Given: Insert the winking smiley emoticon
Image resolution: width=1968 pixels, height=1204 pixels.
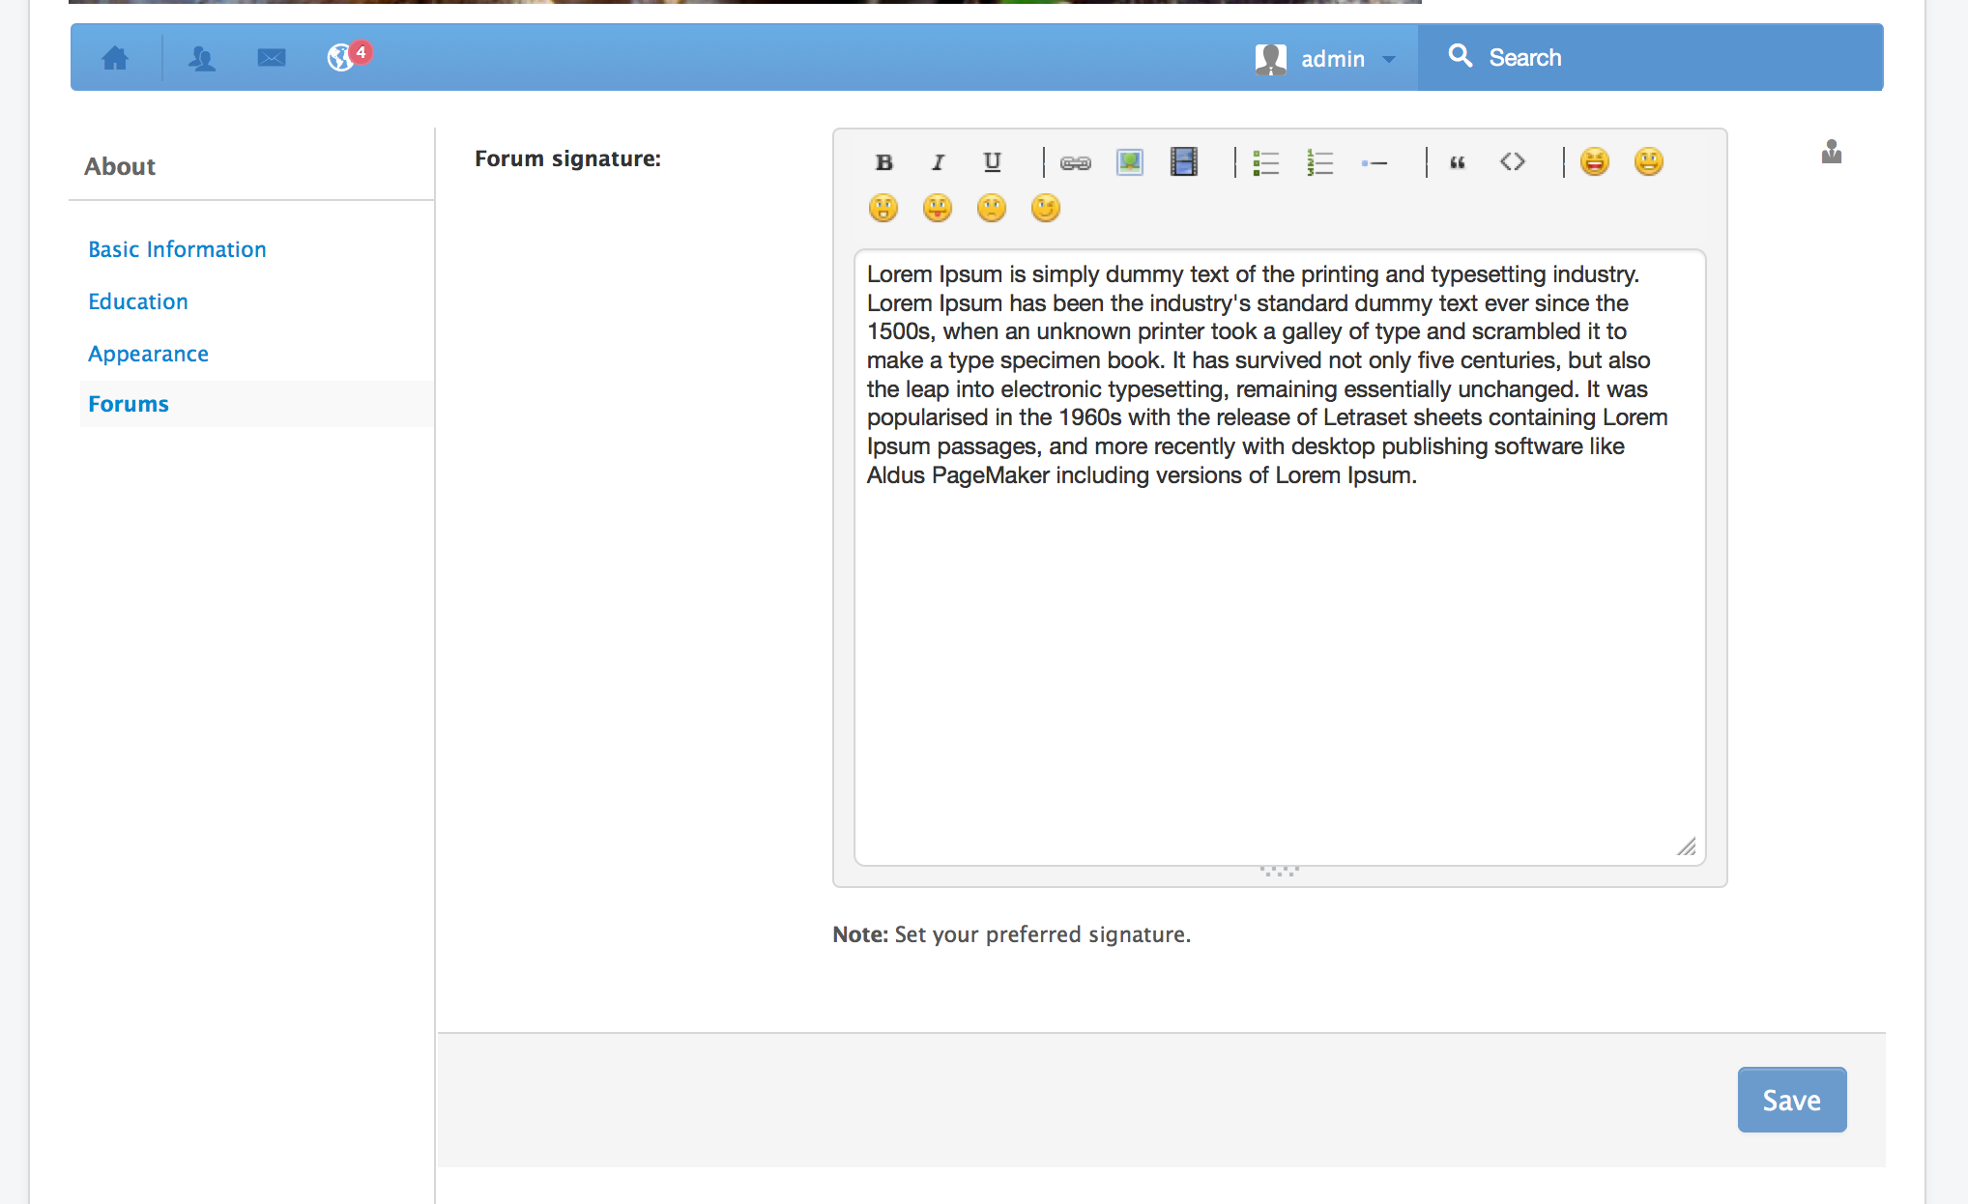Looking at the screenshot, I should click(1046, 209).
